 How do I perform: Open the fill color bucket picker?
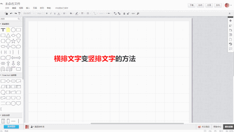point(71,14)
